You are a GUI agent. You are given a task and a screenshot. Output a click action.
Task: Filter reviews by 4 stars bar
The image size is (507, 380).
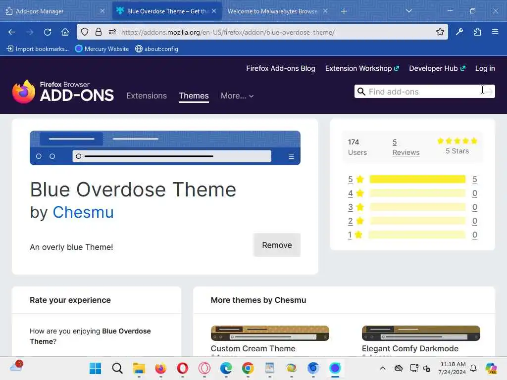417,193
